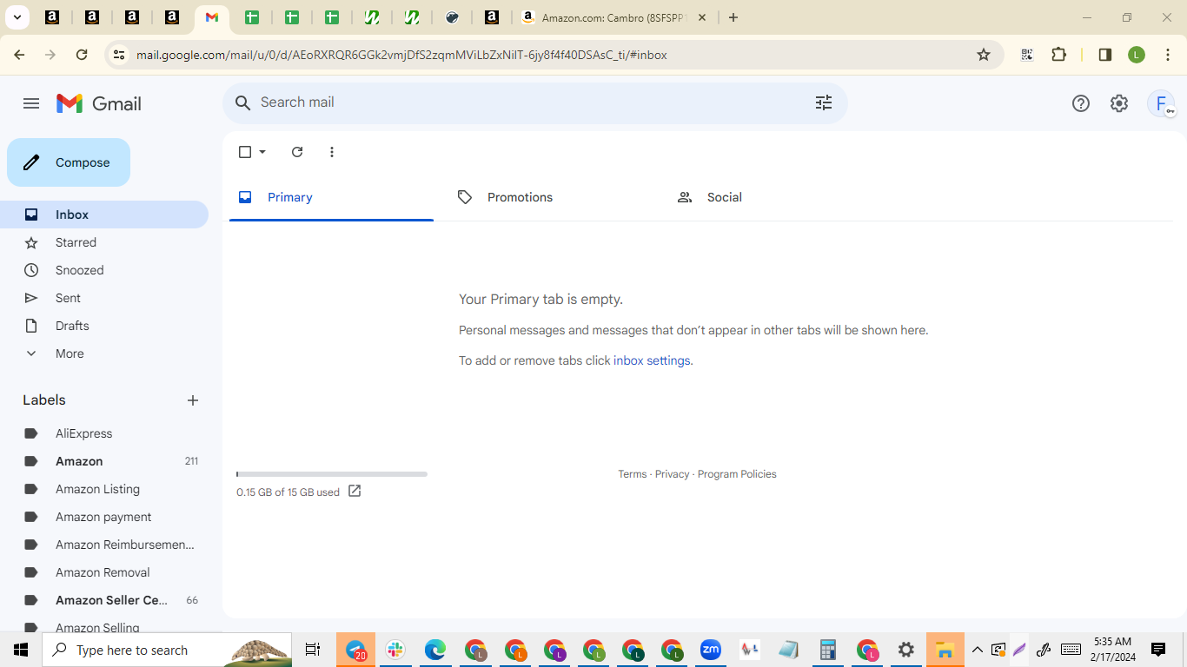Open the Amazon Removal label

[104, 572]
